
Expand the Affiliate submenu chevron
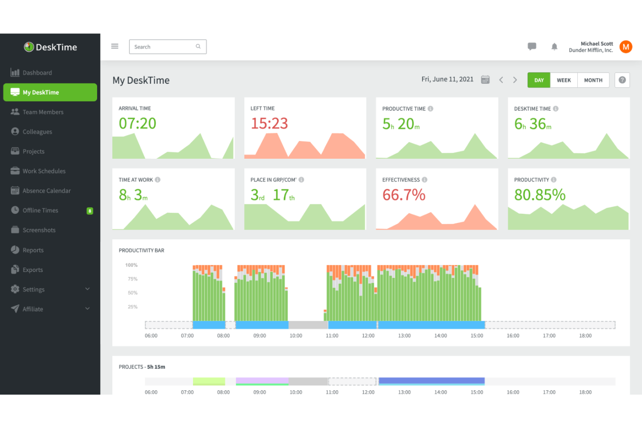88,309
